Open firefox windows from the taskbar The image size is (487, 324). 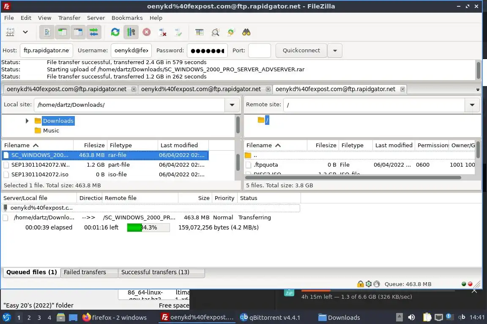pos(114,318)
